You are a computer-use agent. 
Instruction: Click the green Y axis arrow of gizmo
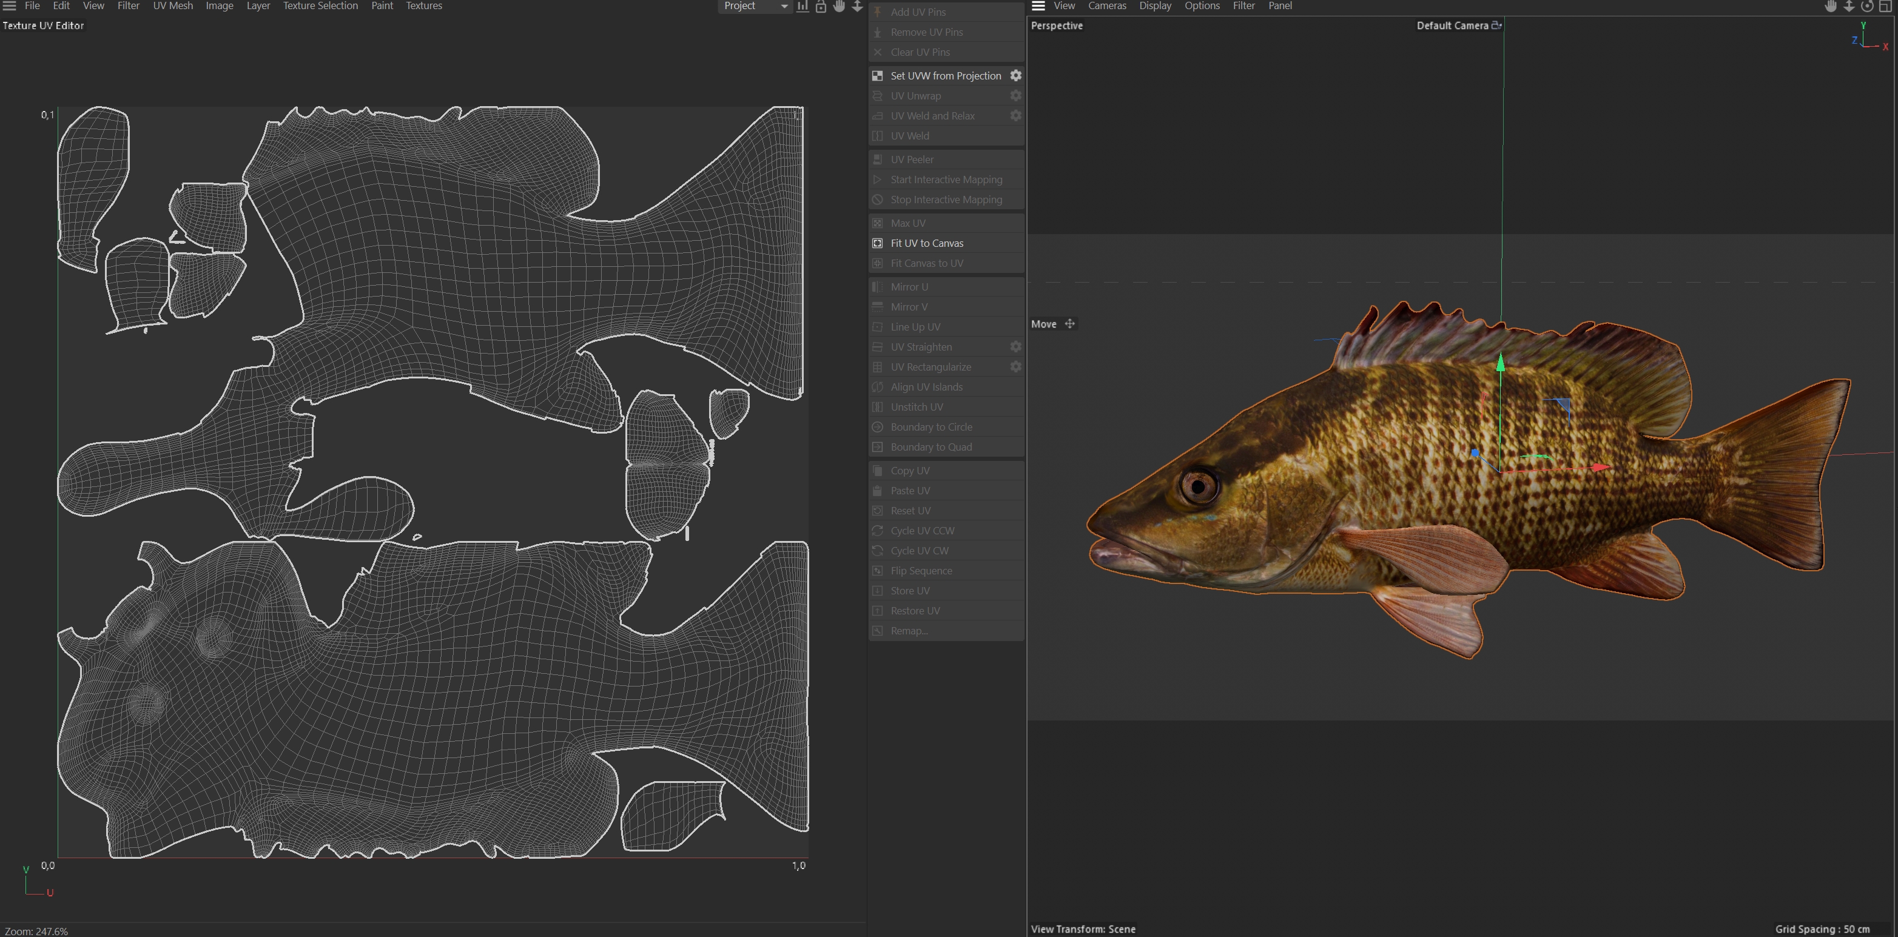click(x=1500, y=364)
